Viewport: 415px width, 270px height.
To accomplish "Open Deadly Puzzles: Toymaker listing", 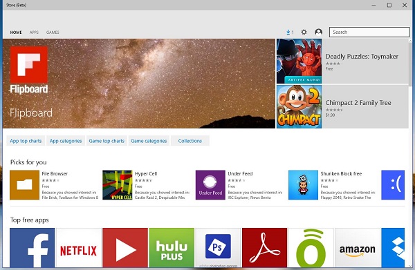I will pyautogui.click(x=342, y=61).
